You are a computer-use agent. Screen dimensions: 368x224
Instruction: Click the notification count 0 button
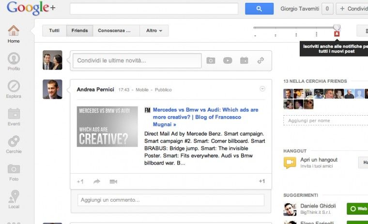coord(327,9)
